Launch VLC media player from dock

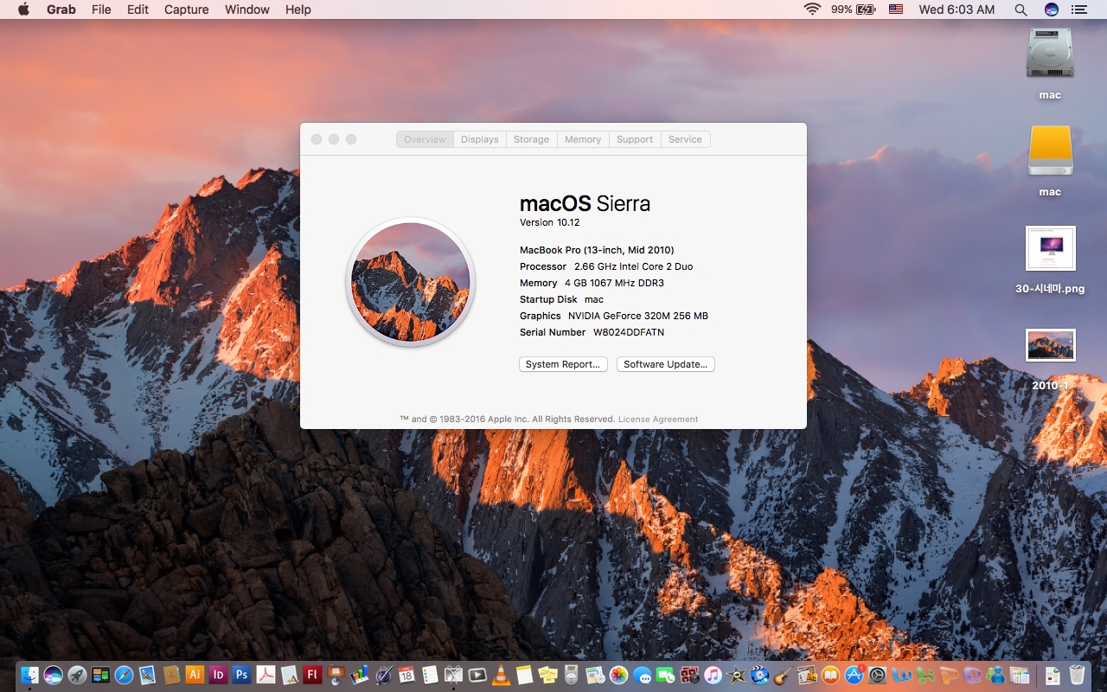pyautogui.click(x=501, y=675)
